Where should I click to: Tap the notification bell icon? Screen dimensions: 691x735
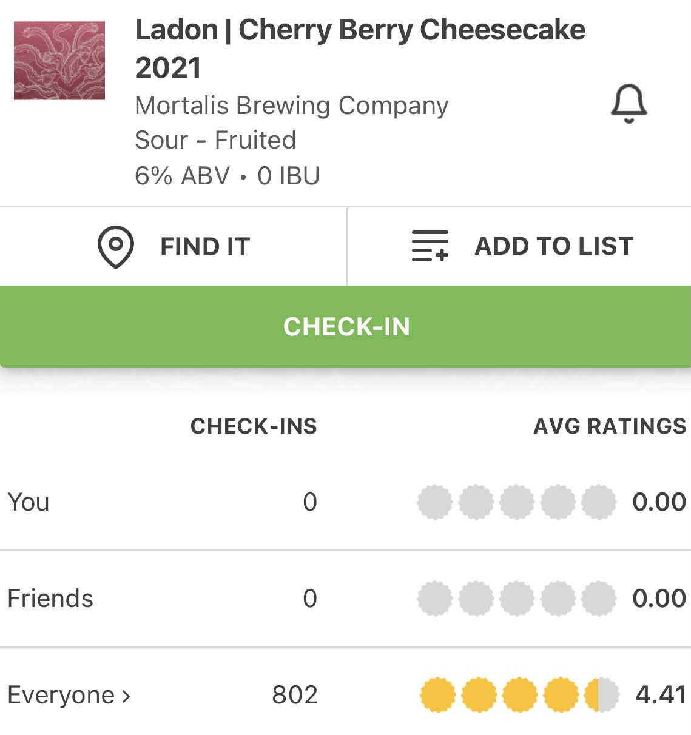point(629,104)
